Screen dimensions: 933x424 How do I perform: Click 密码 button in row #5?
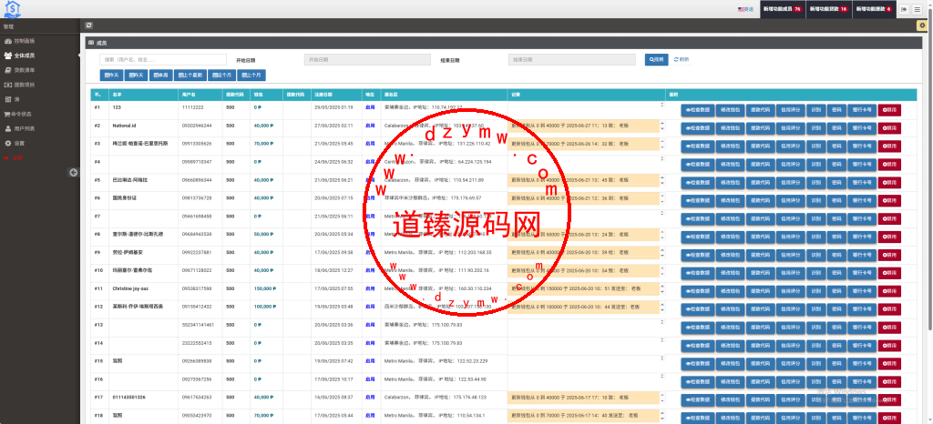coord(836,183)
